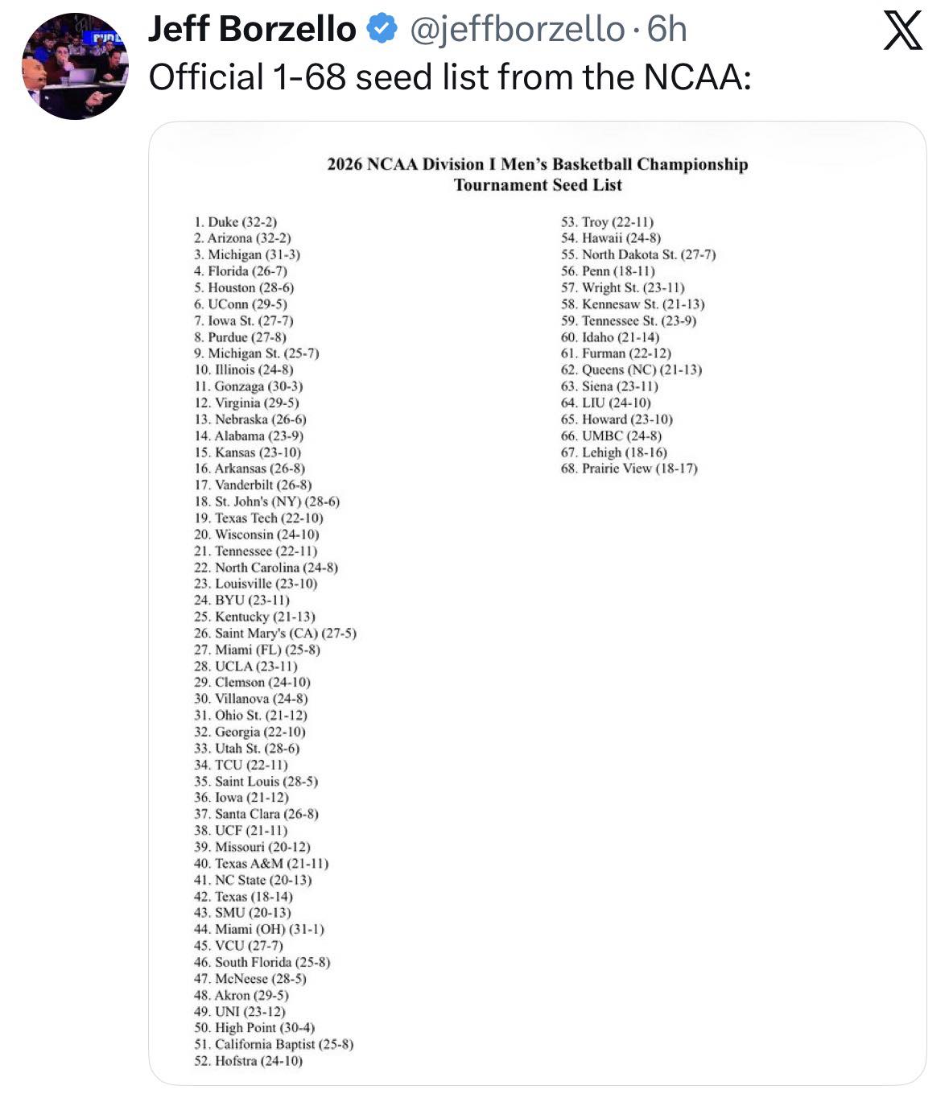
Task: Click the High Point (30-4) entry
Action: click(254, 1028)
